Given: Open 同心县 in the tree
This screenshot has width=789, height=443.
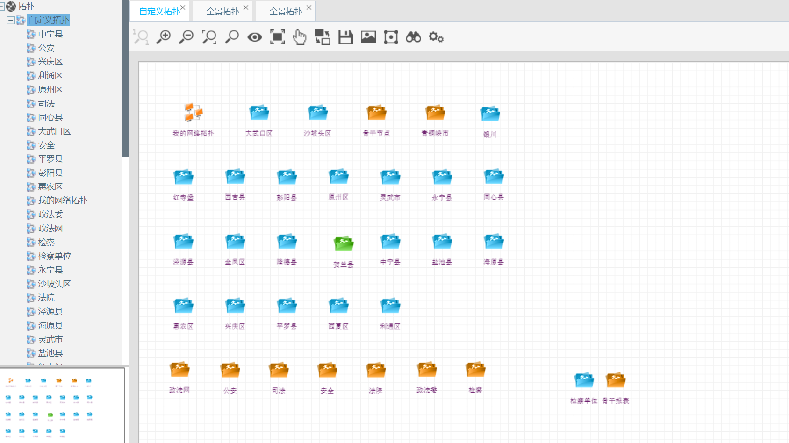Looking at the screenshot, I should click(50, 117).
